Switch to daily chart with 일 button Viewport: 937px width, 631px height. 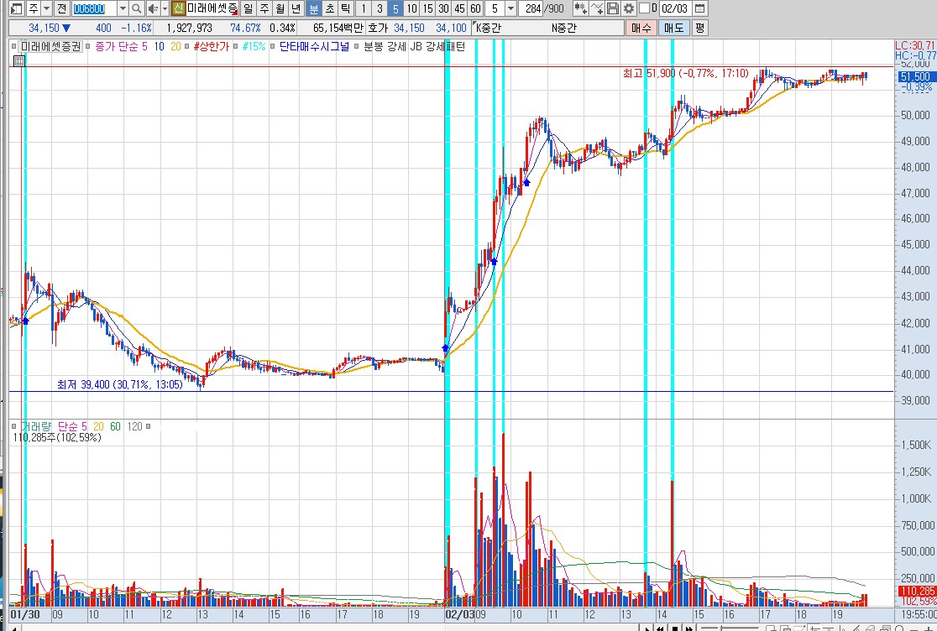248,8
